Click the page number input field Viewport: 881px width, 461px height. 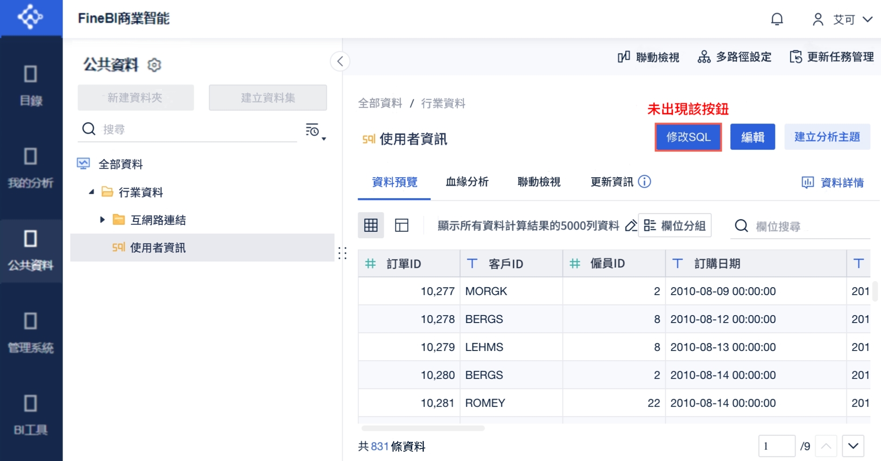click(777, 446)
